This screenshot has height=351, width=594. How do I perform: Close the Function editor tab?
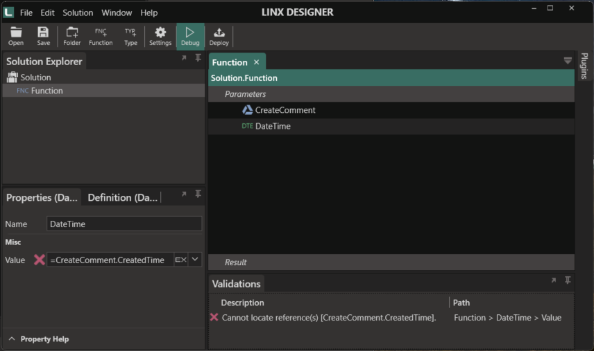click(257, 62)
